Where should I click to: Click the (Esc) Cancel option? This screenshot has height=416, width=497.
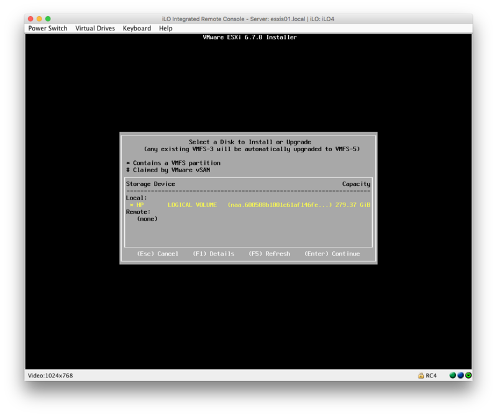(158, 254)
